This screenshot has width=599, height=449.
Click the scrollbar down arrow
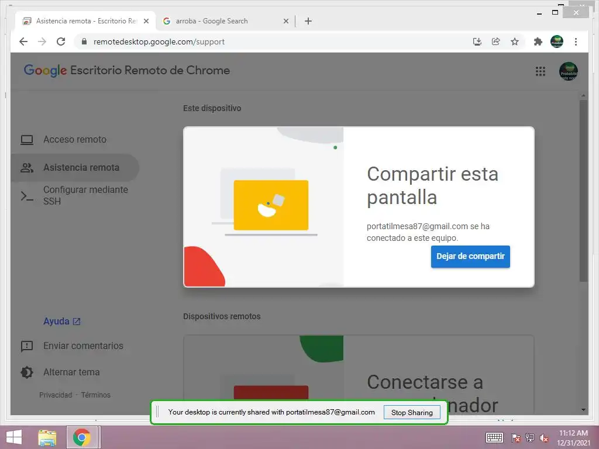(x=583, y=410)
